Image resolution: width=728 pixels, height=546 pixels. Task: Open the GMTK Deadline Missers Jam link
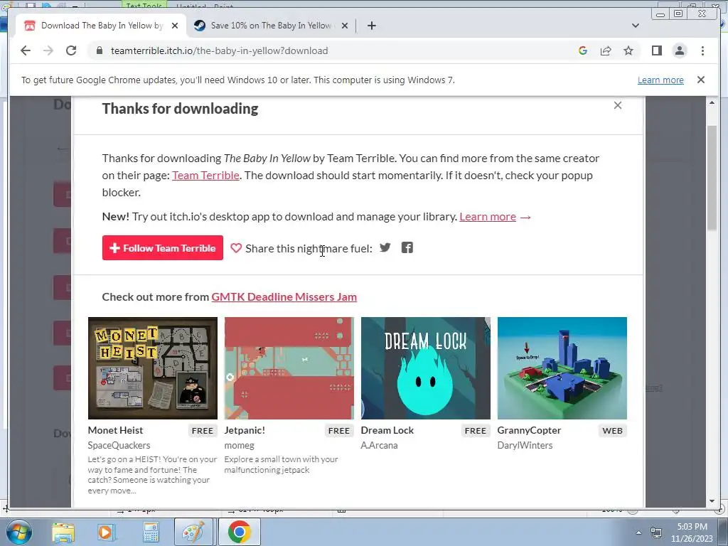[284, 296]
